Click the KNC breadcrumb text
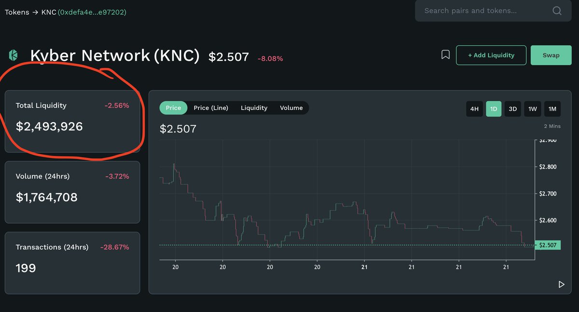Image resolution: width=579 pixels, height=312 pixels. [x=49, y=12]
